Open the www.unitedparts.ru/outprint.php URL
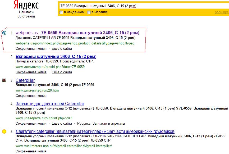Viewport: 229px width, 154px height. click(44, 118)
